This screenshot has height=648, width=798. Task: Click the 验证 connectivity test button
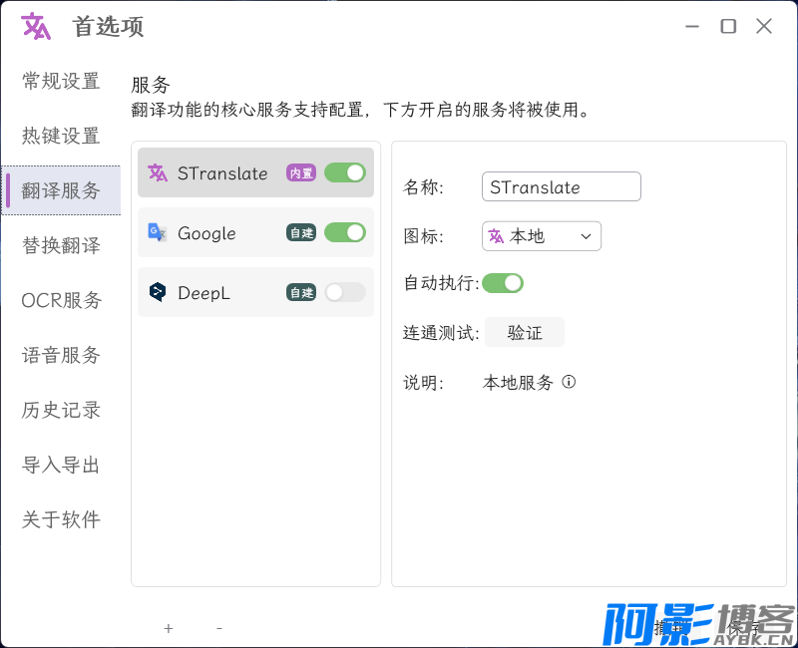tap(525, 333)
